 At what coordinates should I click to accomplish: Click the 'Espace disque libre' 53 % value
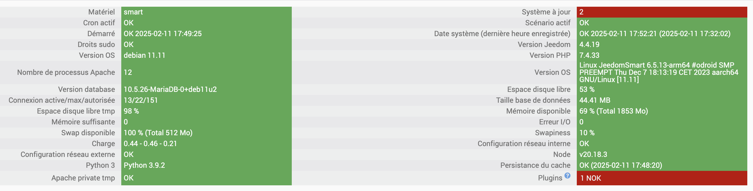(587, 89)
